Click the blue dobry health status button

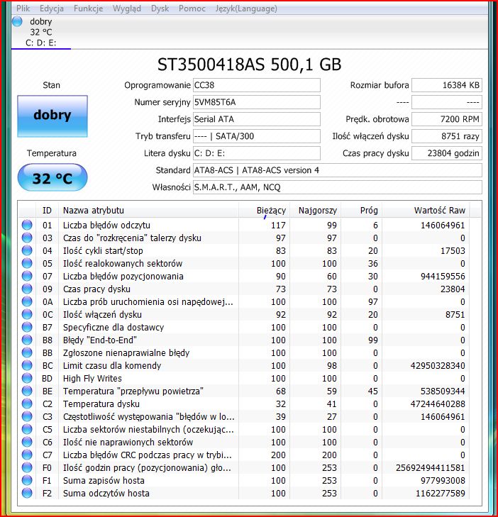pos(52,116)
